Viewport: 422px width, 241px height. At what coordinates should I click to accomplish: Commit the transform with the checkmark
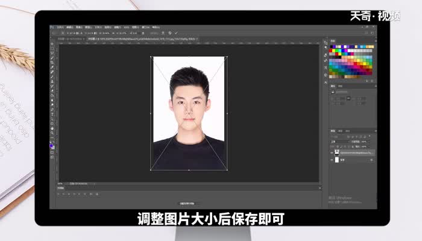click(x=176, y=33)
